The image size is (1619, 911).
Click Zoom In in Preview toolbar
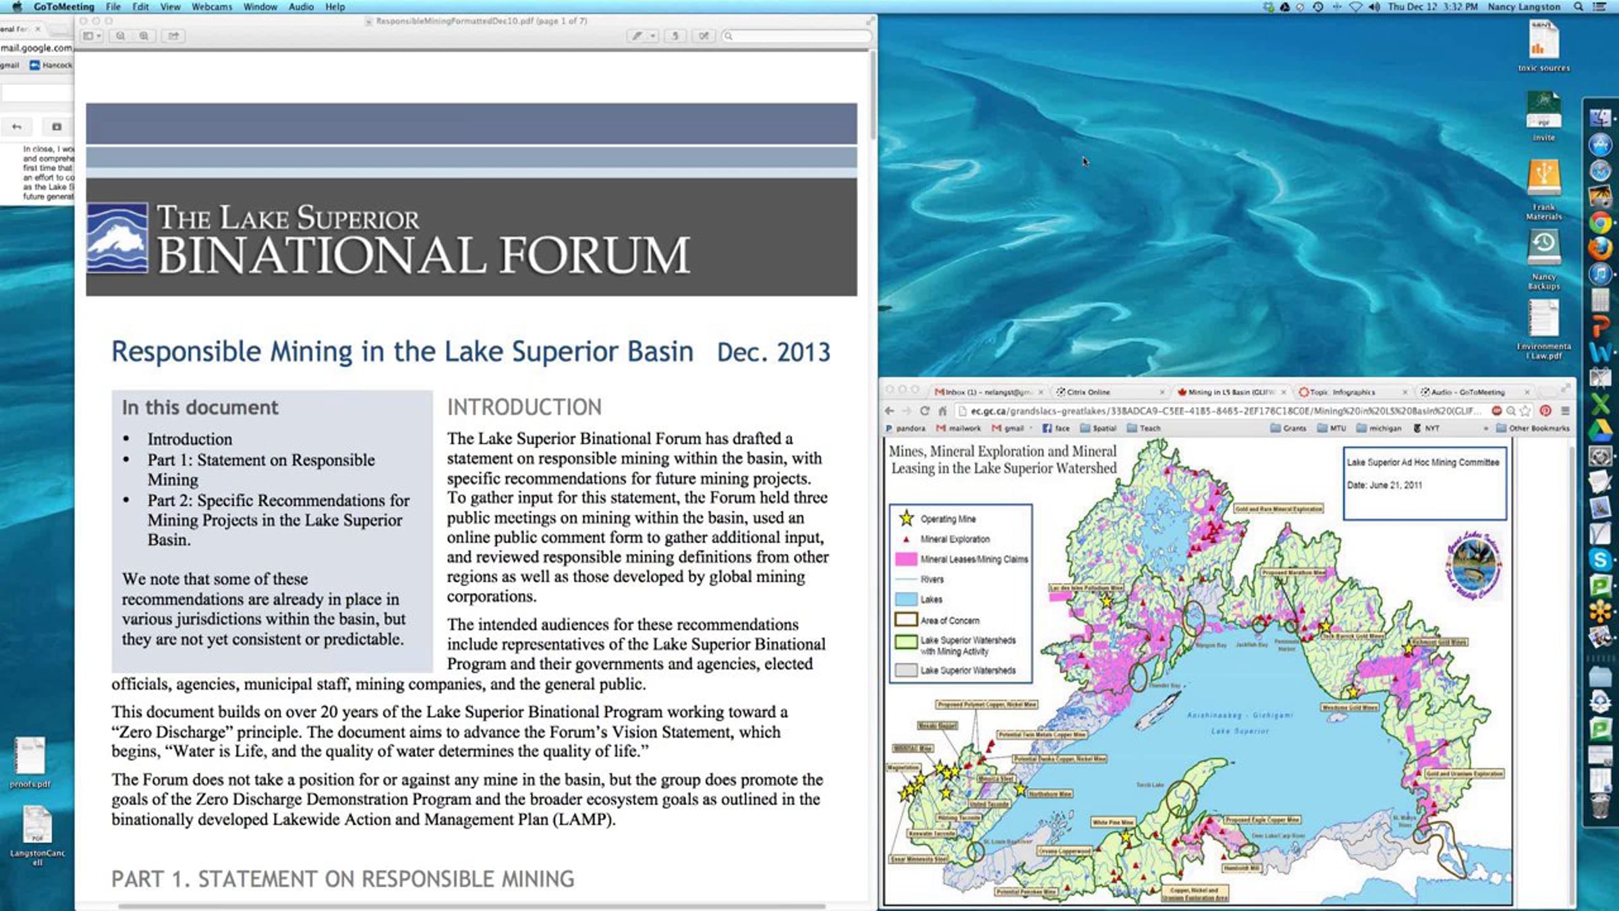(x=144, y=36)
